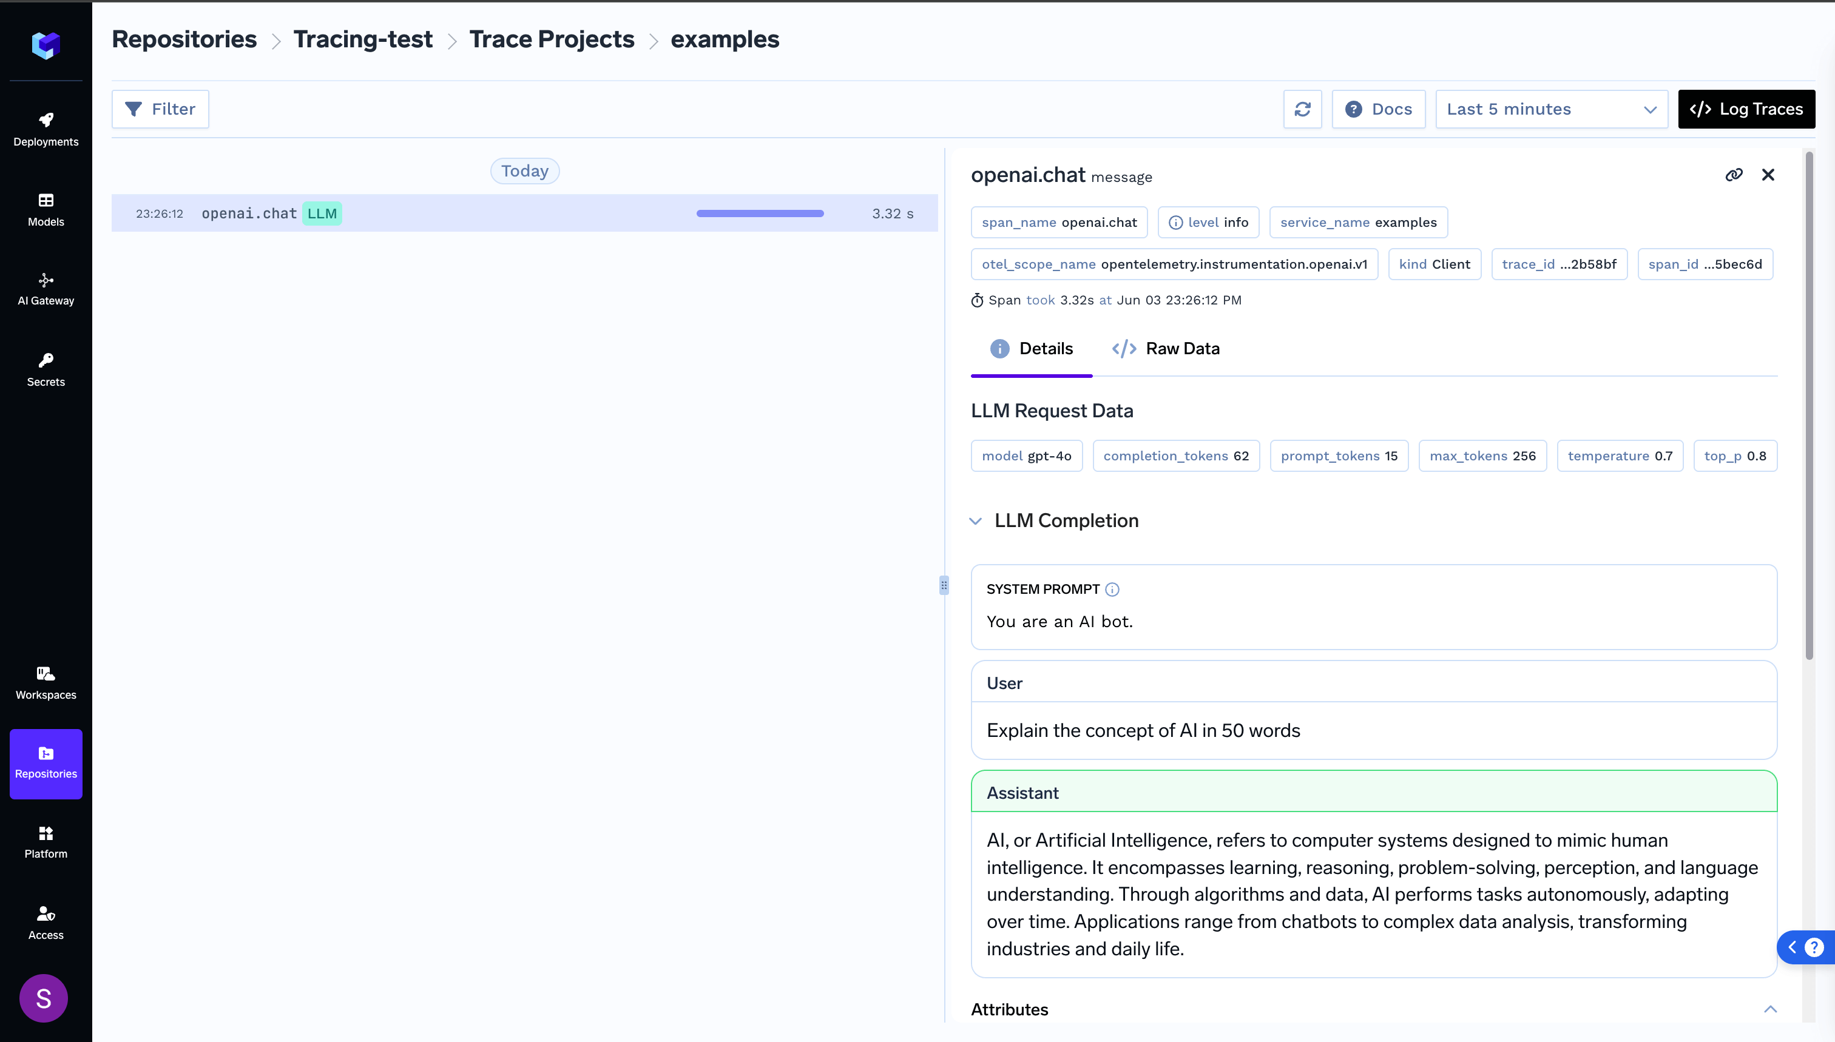Click the service_name examples chip

click(1358, 223)
